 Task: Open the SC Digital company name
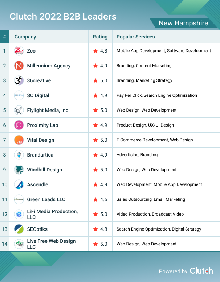(x=38, y=95)
